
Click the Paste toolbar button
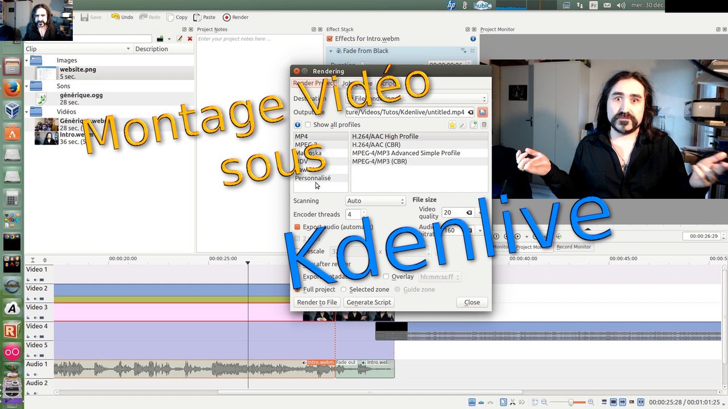tap(205, 17)
